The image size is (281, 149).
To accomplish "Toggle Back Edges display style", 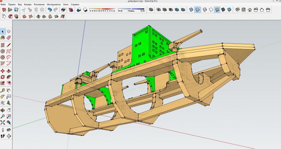I will [198, 10].
